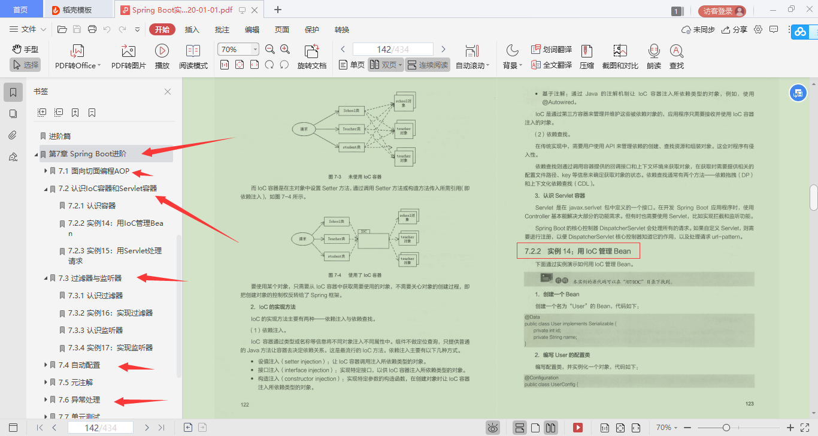Switch to 阅读模式 reading mode

tap(193, 57)
